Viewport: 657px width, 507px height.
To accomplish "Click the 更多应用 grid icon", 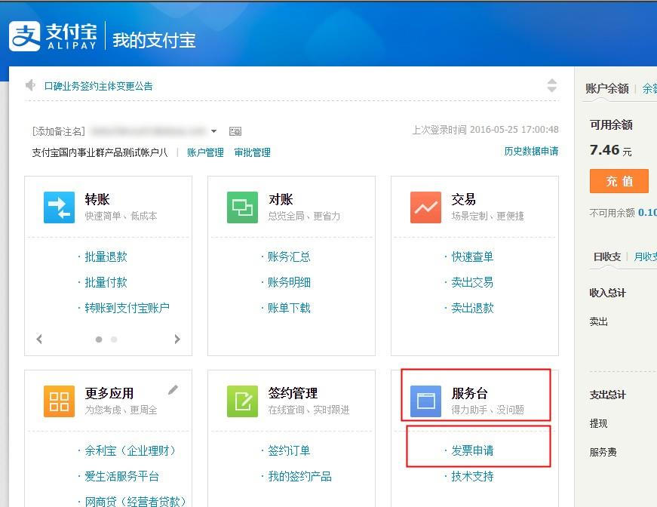I will coord(59,401).
